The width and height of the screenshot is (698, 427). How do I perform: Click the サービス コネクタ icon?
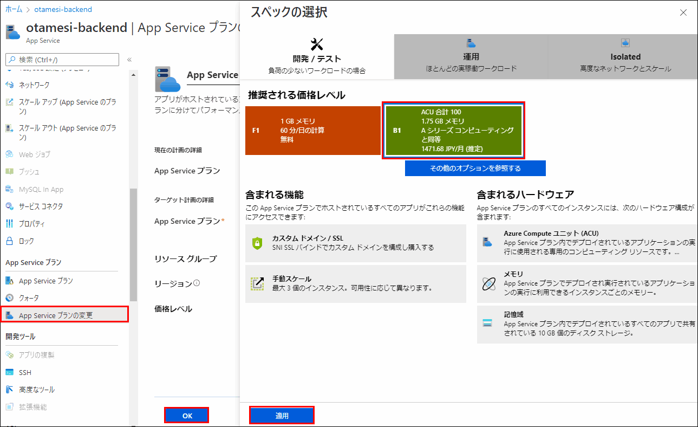pyautogui.click(x=9, y=206)
